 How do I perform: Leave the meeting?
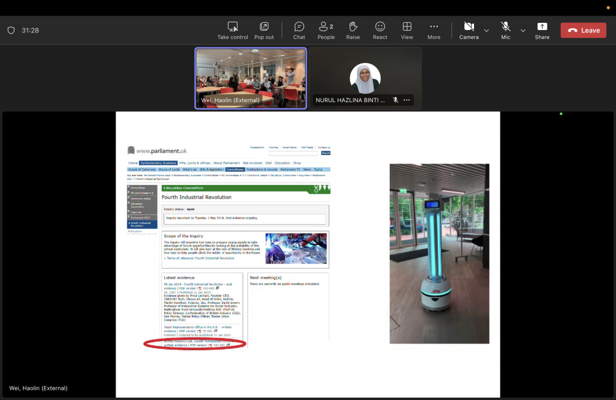584,30
